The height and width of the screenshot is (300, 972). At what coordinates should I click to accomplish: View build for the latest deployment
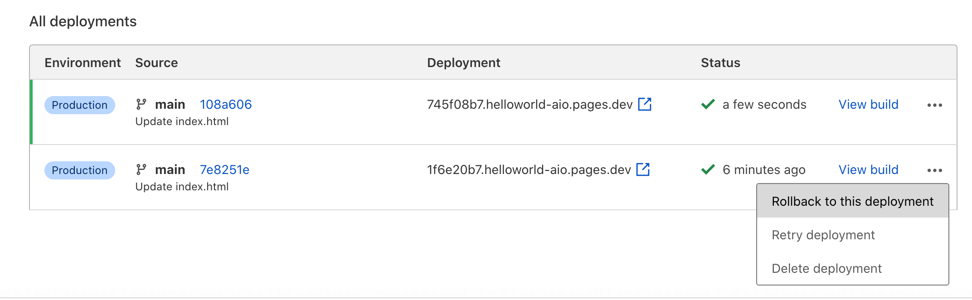click(x=868, y=105)
